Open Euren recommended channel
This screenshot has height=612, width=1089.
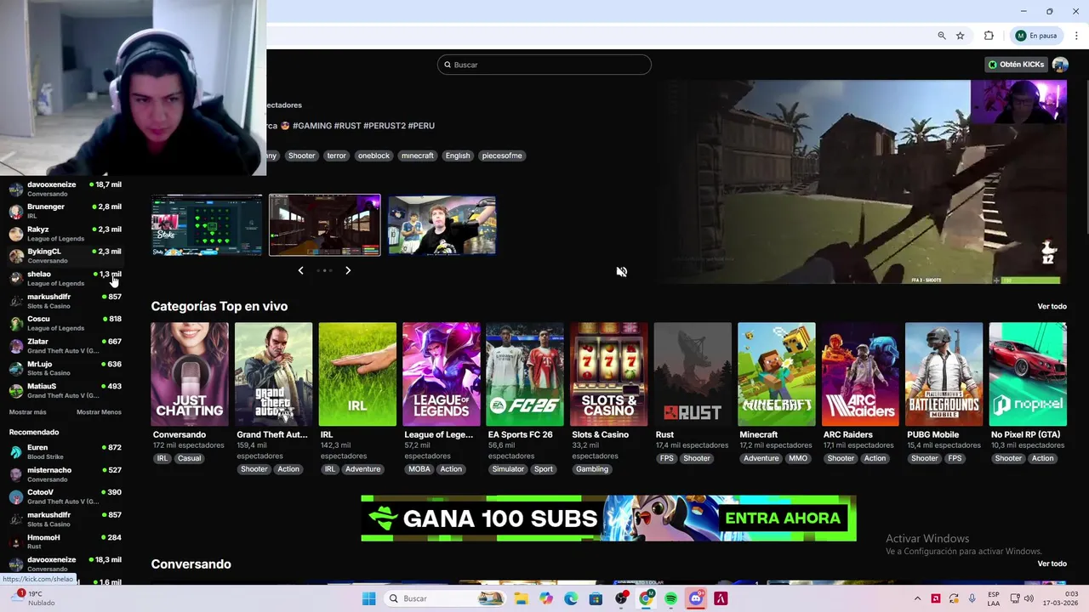click(x=66, y=451)
